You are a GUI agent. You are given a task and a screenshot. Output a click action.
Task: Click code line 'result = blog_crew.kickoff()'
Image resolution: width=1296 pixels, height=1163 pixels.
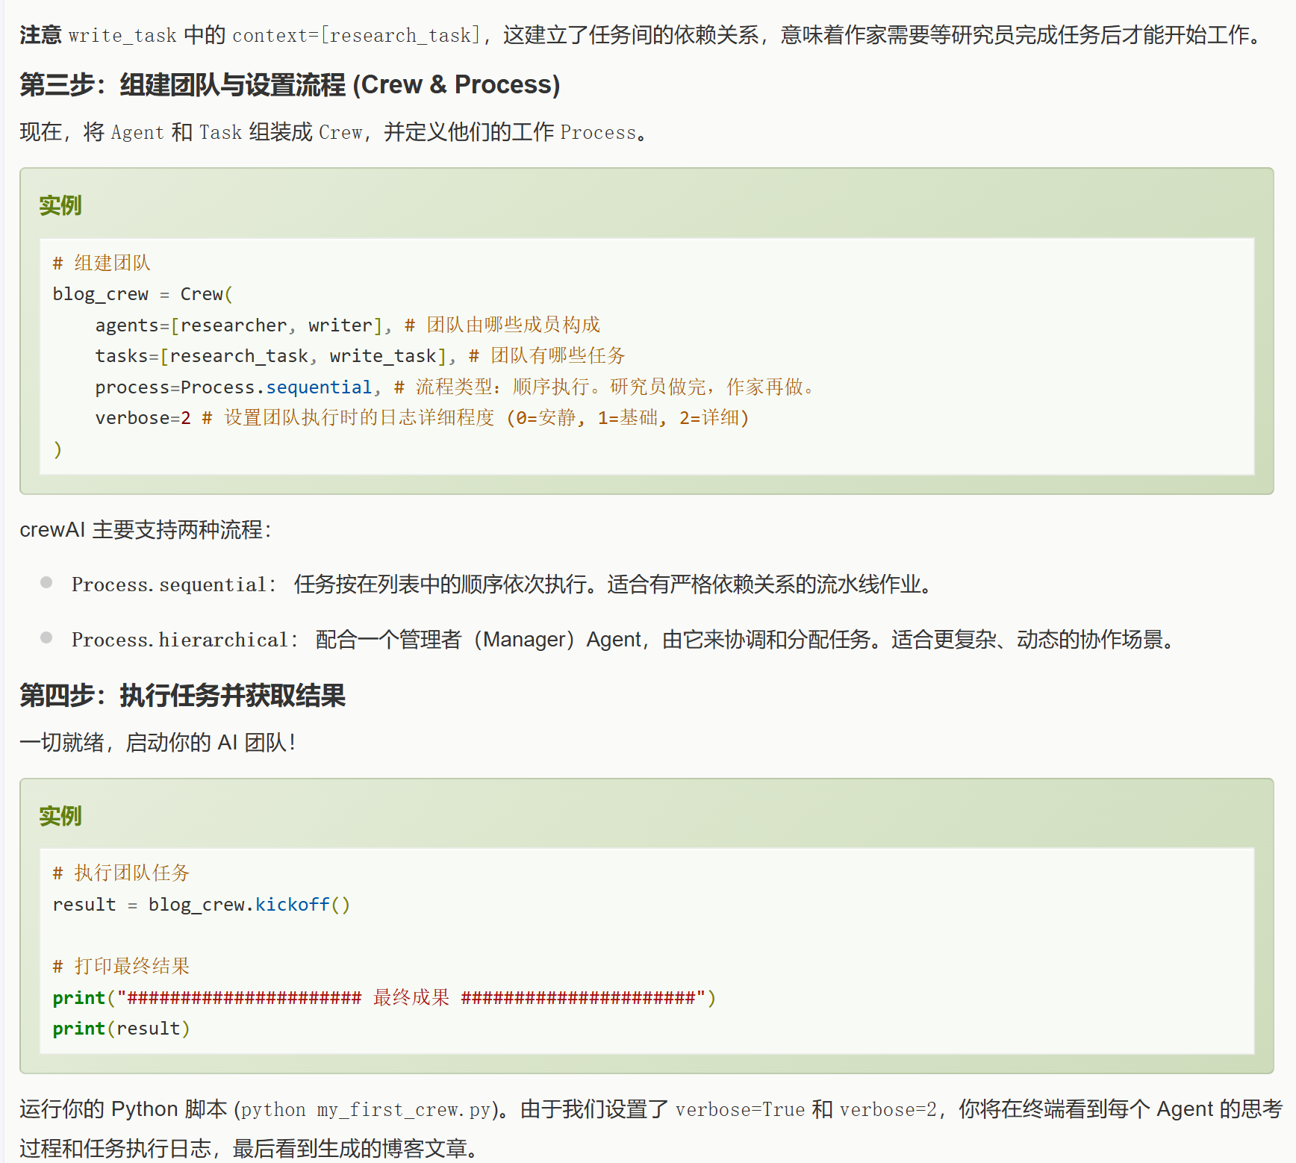202,905
